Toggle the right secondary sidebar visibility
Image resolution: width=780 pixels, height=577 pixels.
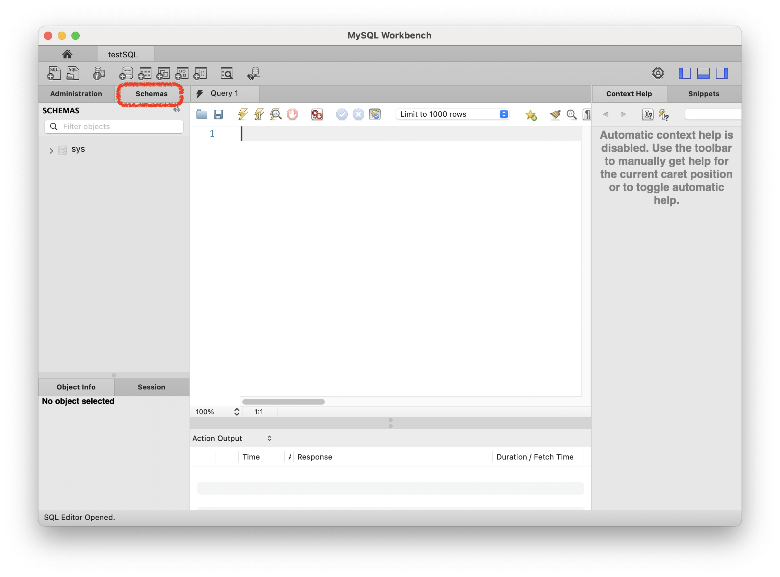click(x=721, y=73)
